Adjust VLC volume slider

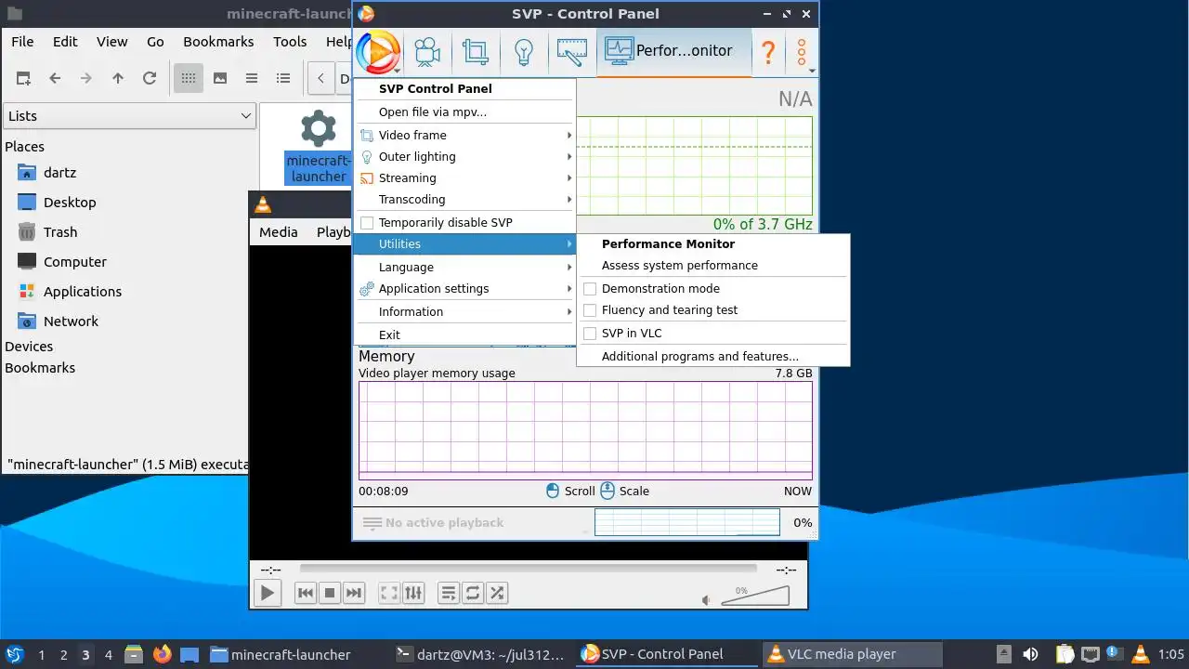point(755,595)
